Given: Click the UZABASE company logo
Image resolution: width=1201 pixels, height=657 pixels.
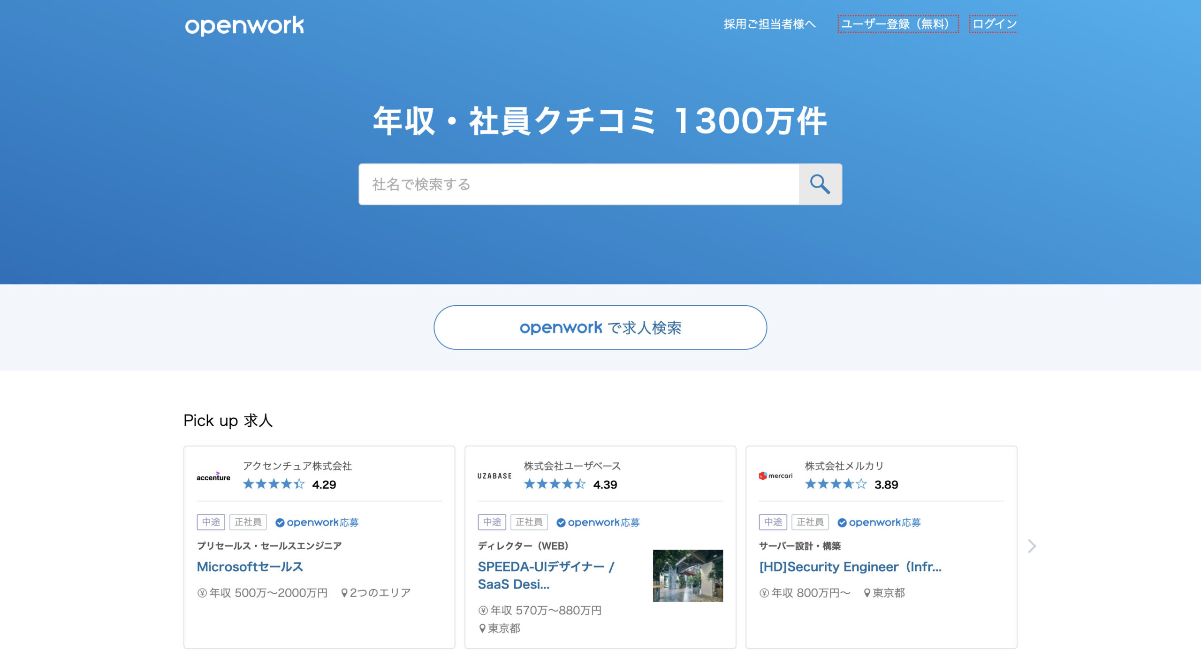Looking at the screenshot, I should [x=494, y=476].
